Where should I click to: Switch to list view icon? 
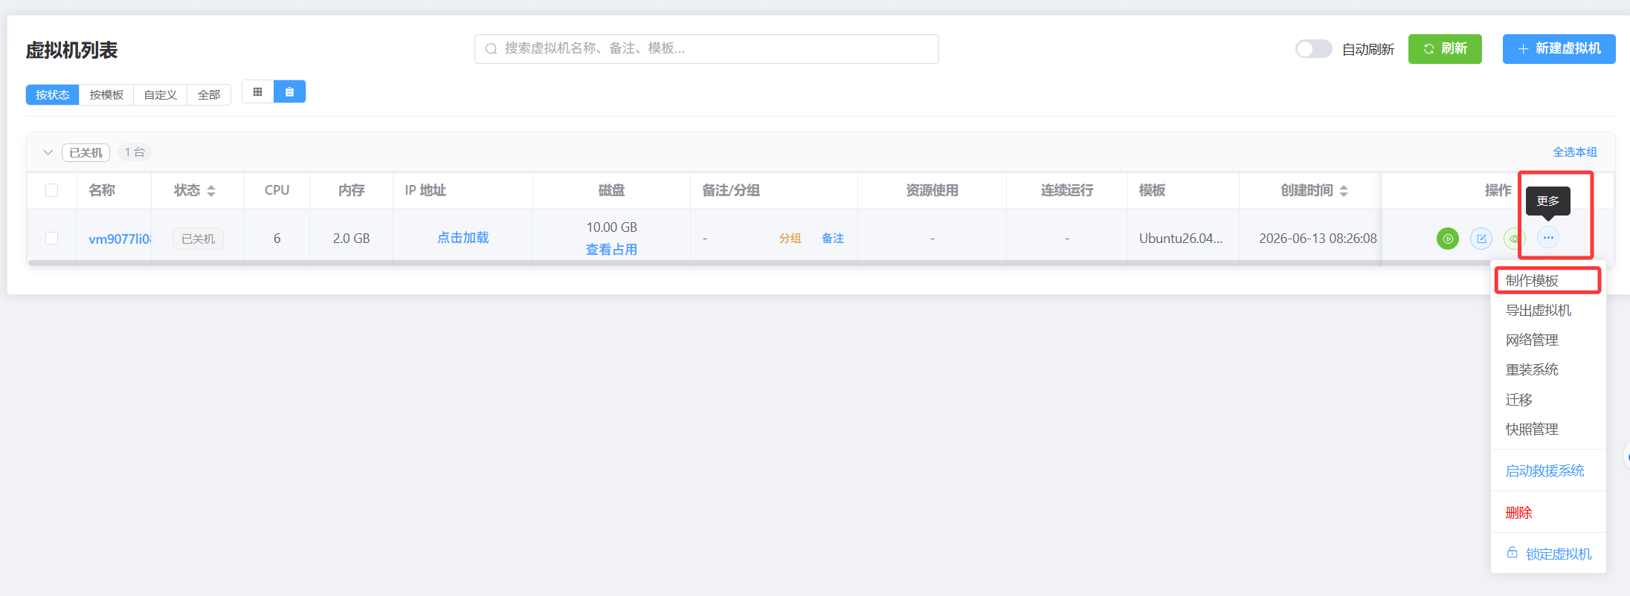tap(290, 92)
